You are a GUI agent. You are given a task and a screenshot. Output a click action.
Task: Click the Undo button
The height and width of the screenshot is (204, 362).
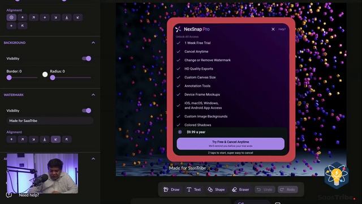coord(265,189)
